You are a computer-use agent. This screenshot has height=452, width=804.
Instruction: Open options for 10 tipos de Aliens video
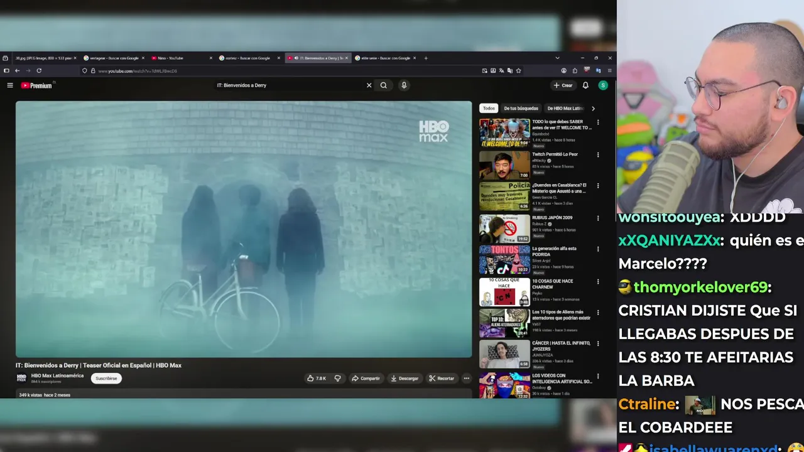pos(597,313)
